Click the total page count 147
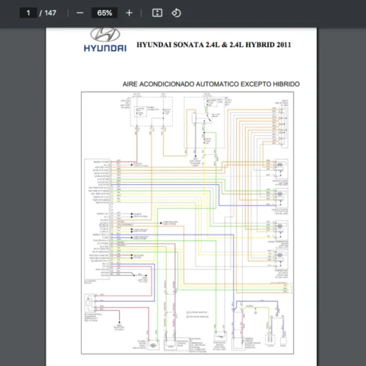 click(50, 13)
